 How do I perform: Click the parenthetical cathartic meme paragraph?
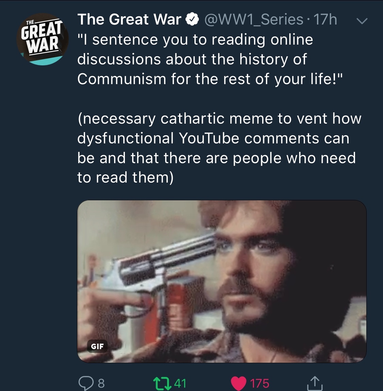click(219, 148)
